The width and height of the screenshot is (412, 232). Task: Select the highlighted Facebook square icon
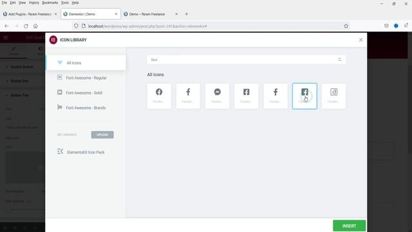coord(304,96)
